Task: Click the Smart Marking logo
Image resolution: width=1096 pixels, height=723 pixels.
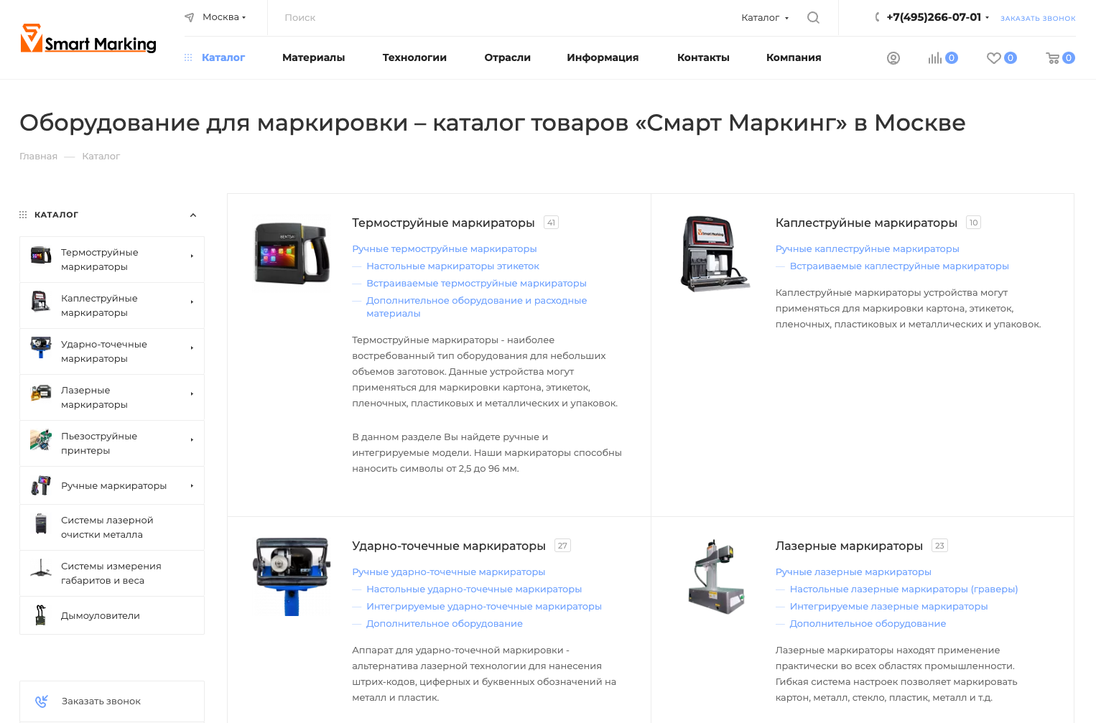Action: click(x=88, y=39)
